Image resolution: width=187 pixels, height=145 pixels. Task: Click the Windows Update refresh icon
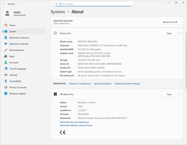[6, 93]
